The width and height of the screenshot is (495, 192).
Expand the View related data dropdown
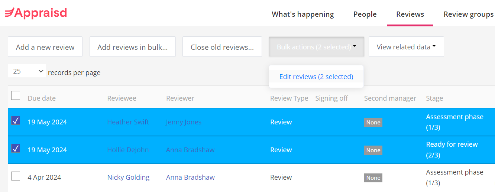406,47
